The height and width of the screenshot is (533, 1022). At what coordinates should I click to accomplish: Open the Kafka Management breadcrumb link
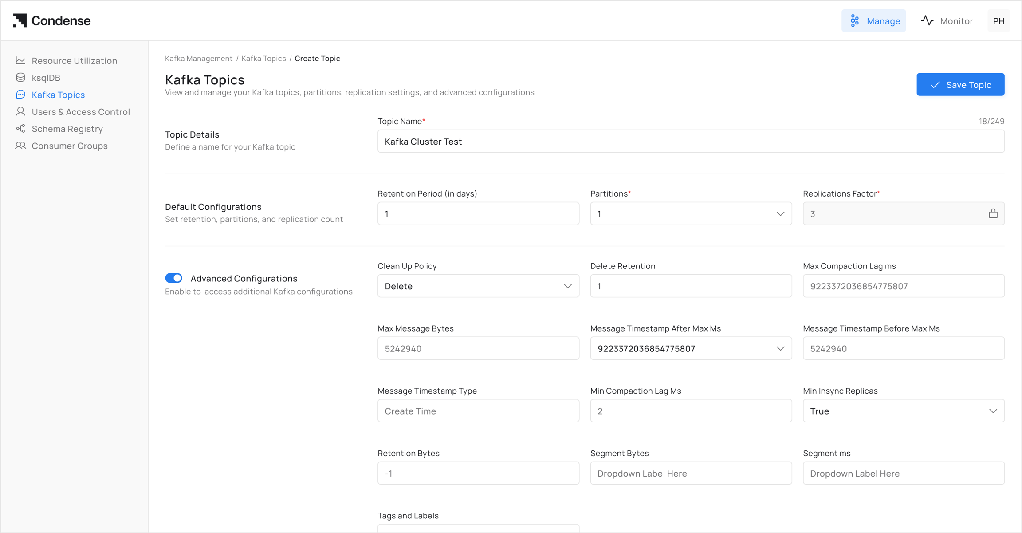click(199, 59)
